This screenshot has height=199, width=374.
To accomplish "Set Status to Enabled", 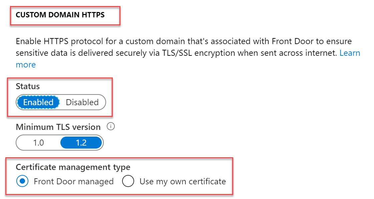I will point(38,103).
